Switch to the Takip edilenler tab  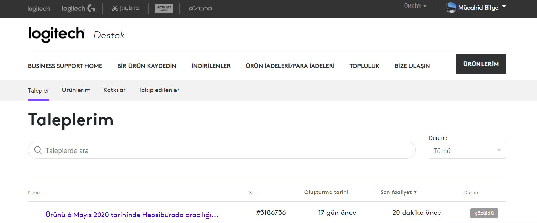pyautogui.click(x=159, y=90)
